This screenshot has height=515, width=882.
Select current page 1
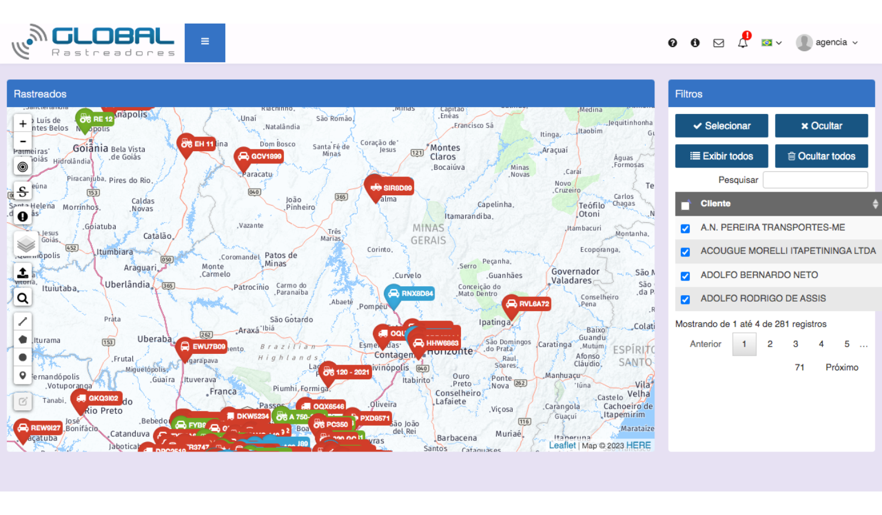coord(744,344)
